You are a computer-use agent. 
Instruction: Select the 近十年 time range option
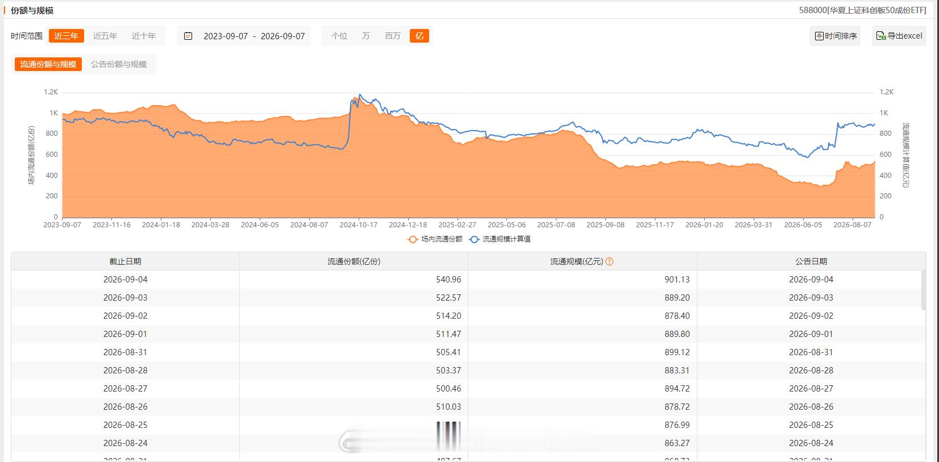pos(144,36)
